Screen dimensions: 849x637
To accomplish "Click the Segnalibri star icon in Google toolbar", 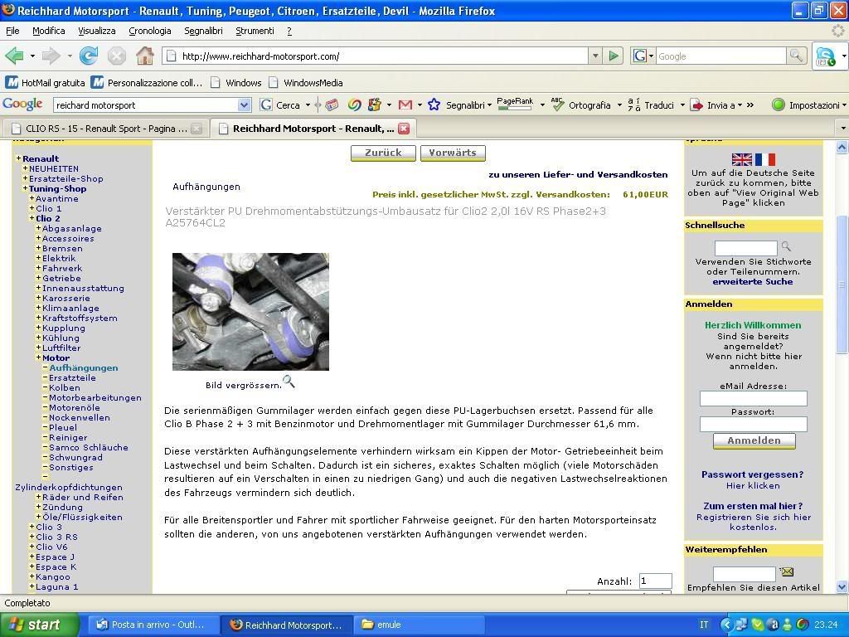I will click(x=434, y=105).
